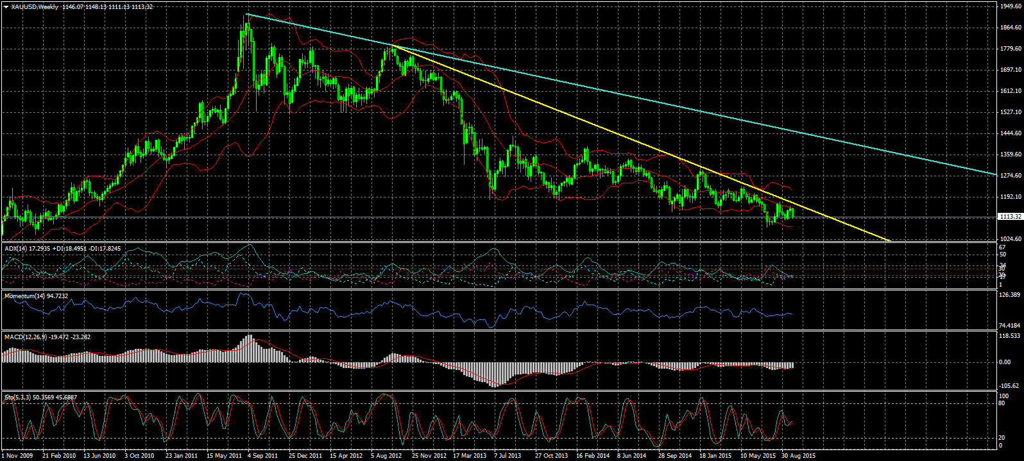Click the 1274.60 price scale label

click(1010, 176)
